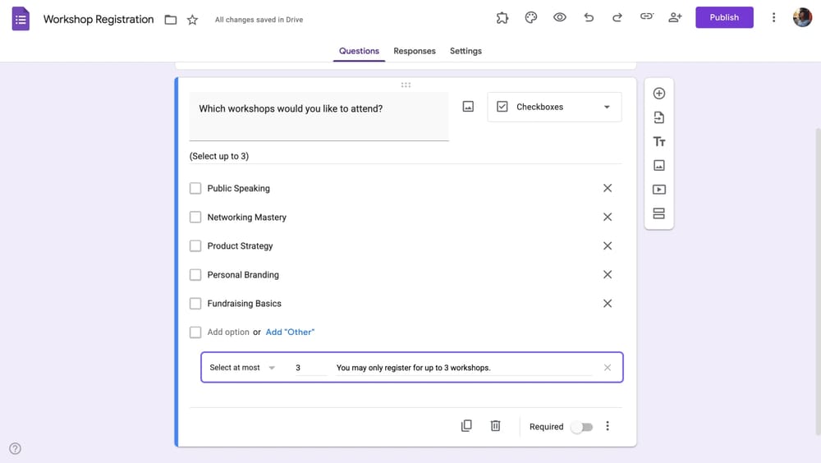Open the Checkboxes question type dropdown

point(554,107)
